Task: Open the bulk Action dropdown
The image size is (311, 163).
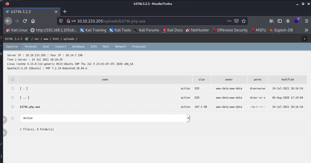Action: (x=105, y=118)
